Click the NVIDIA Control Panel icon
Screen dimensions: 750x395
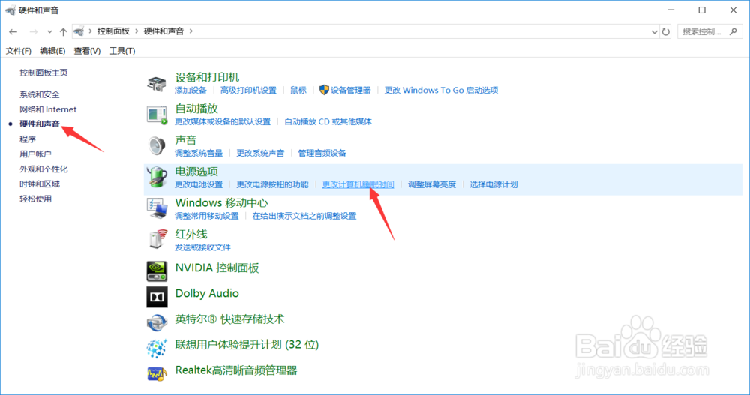157,271
